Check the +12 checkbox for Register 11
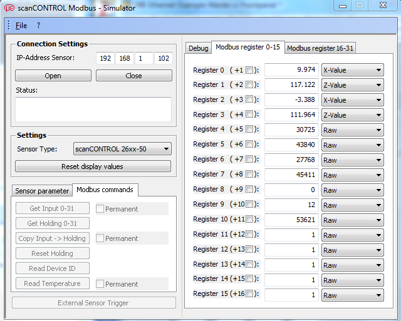 click(x=249, y=234)
